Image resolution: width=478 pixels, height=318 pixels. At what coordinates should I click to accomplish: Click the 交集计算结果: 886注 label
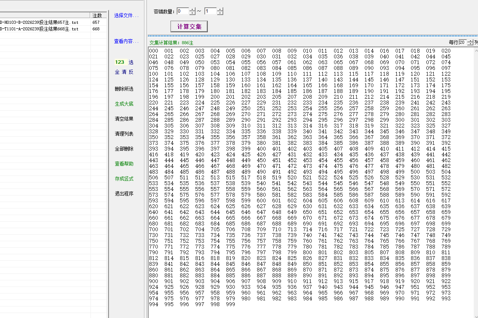point(171,43)
